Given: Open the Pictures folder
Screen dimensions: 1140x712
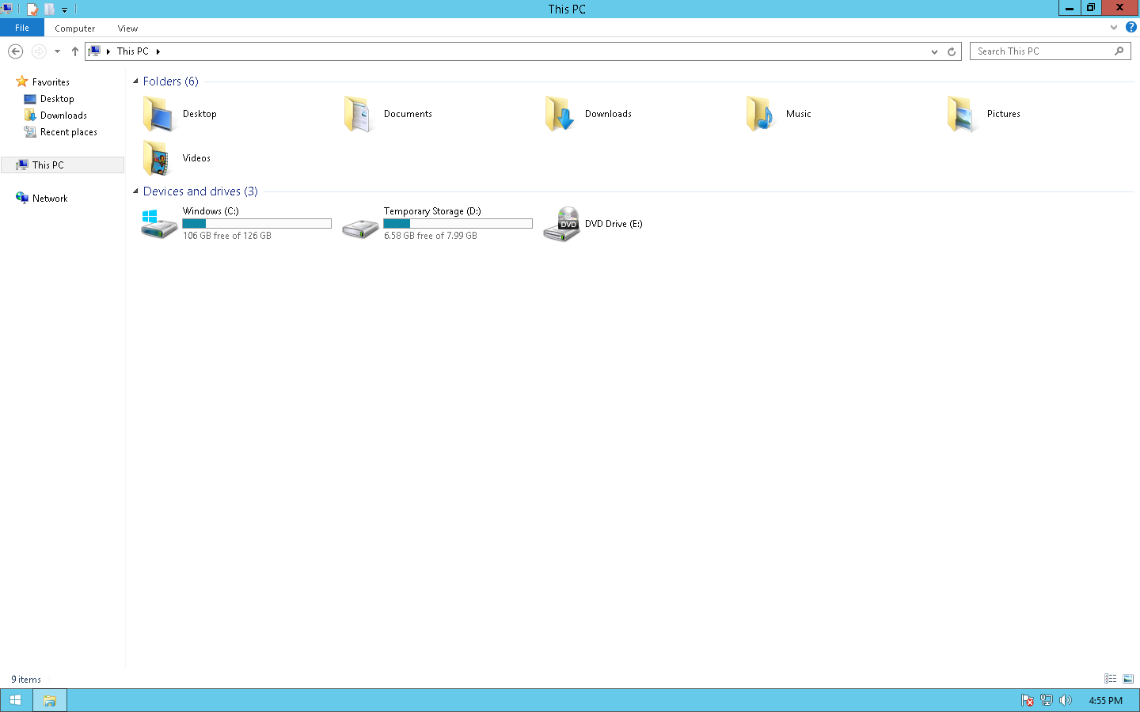Looking at the screenshot, I should tap(1002, 114).
